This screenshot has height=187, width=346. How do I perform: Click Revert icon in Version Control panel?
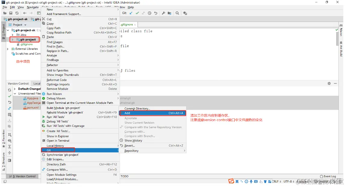9,102
